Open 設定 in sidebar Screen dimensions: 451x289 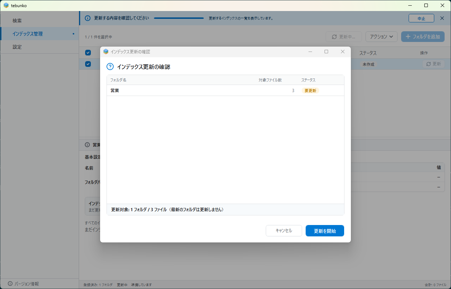pos(40,47)
